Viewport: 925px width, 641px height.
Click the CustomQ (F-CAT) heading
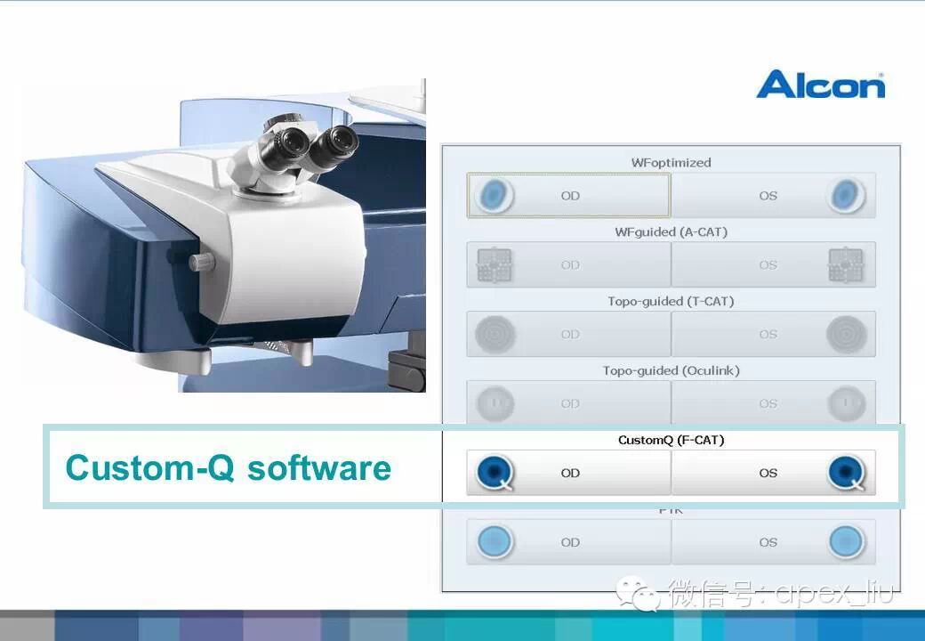coord(671,440)
